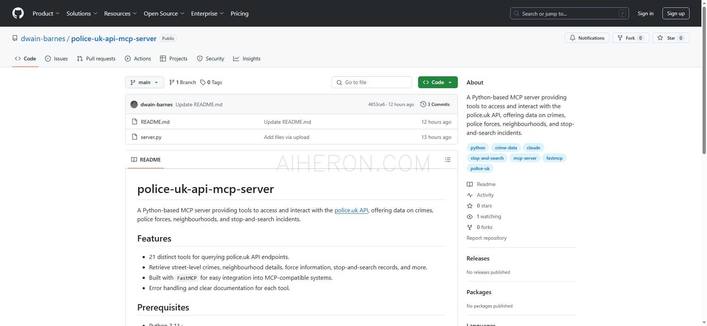The height and width of the screenshot is (326, 707).
Task: Switch to the Insights tab
Action: 247,59
